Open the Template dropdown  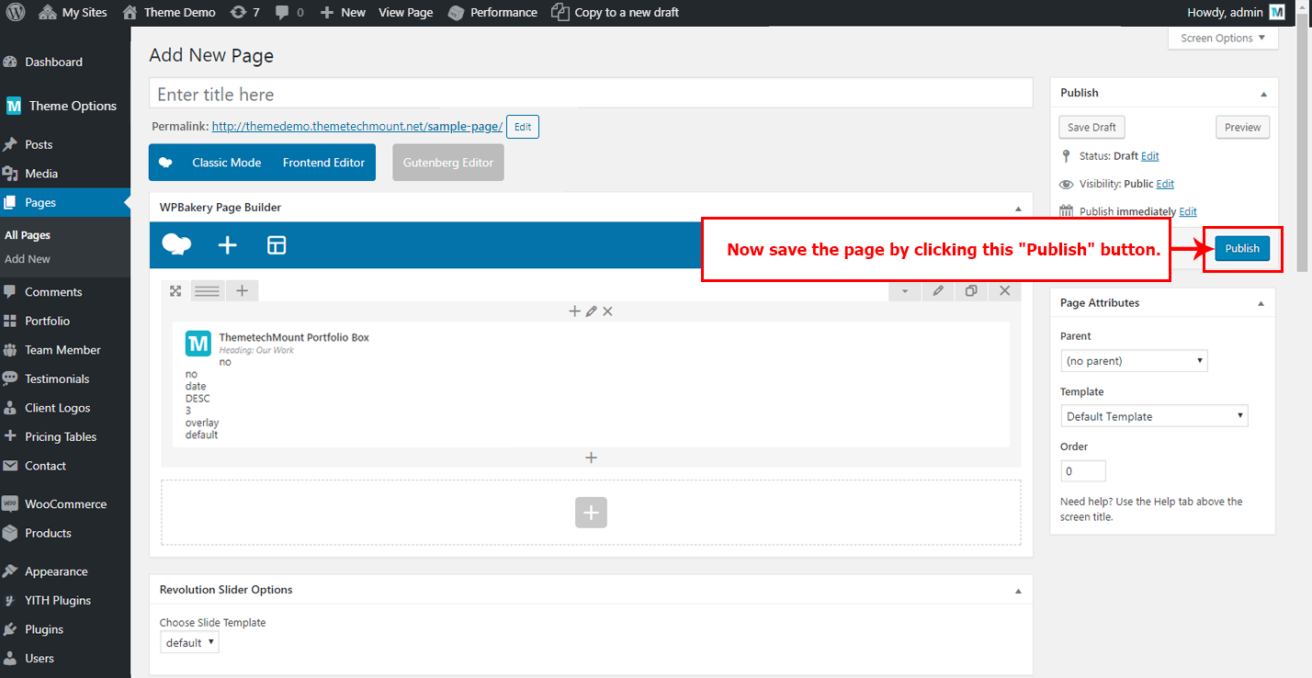(x=1154, y=416)
